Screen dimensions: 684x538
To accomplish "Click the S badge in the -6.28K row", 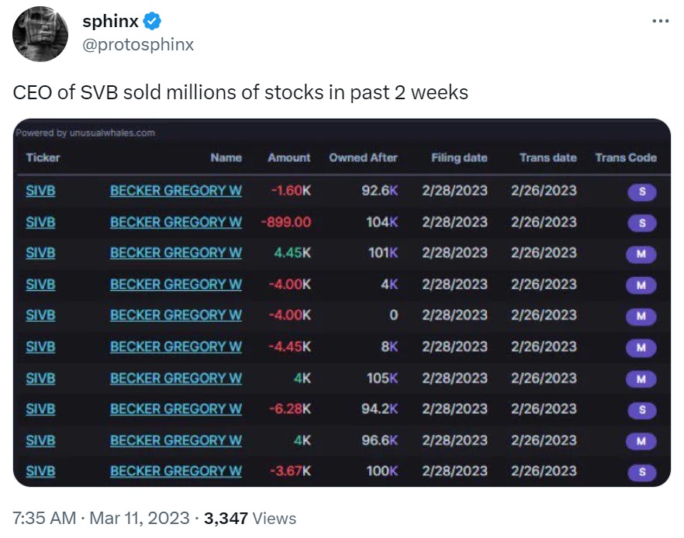I will 641,410.
